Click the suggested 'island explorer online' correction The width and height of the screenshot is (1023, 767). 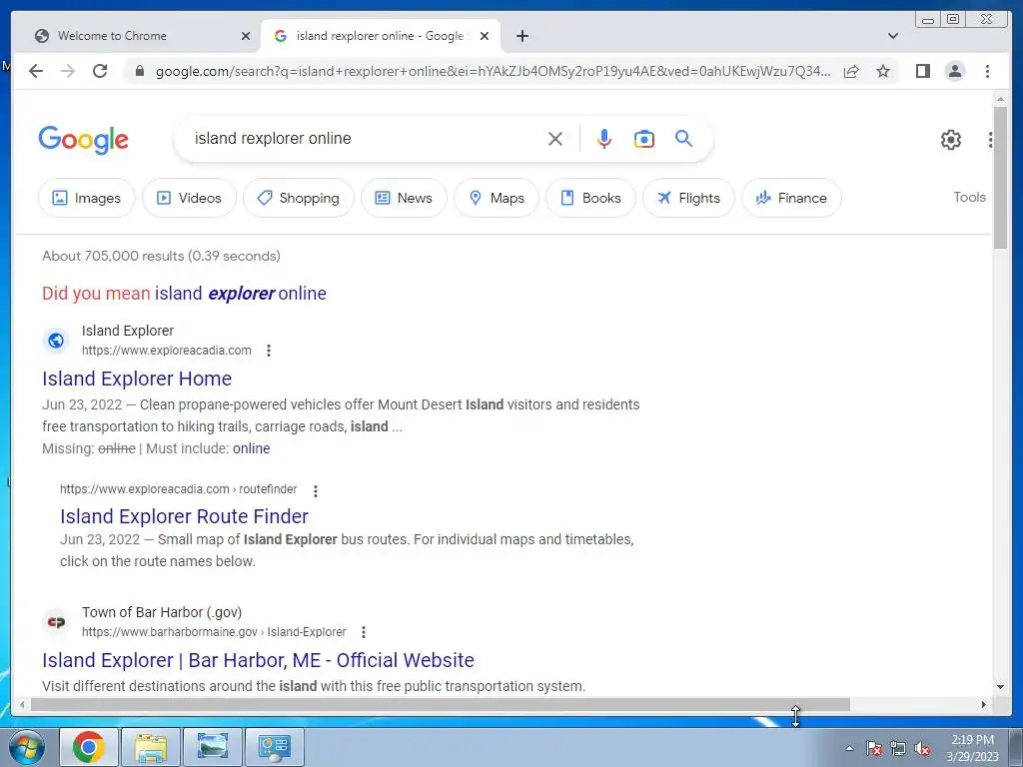tap(240, 294)
